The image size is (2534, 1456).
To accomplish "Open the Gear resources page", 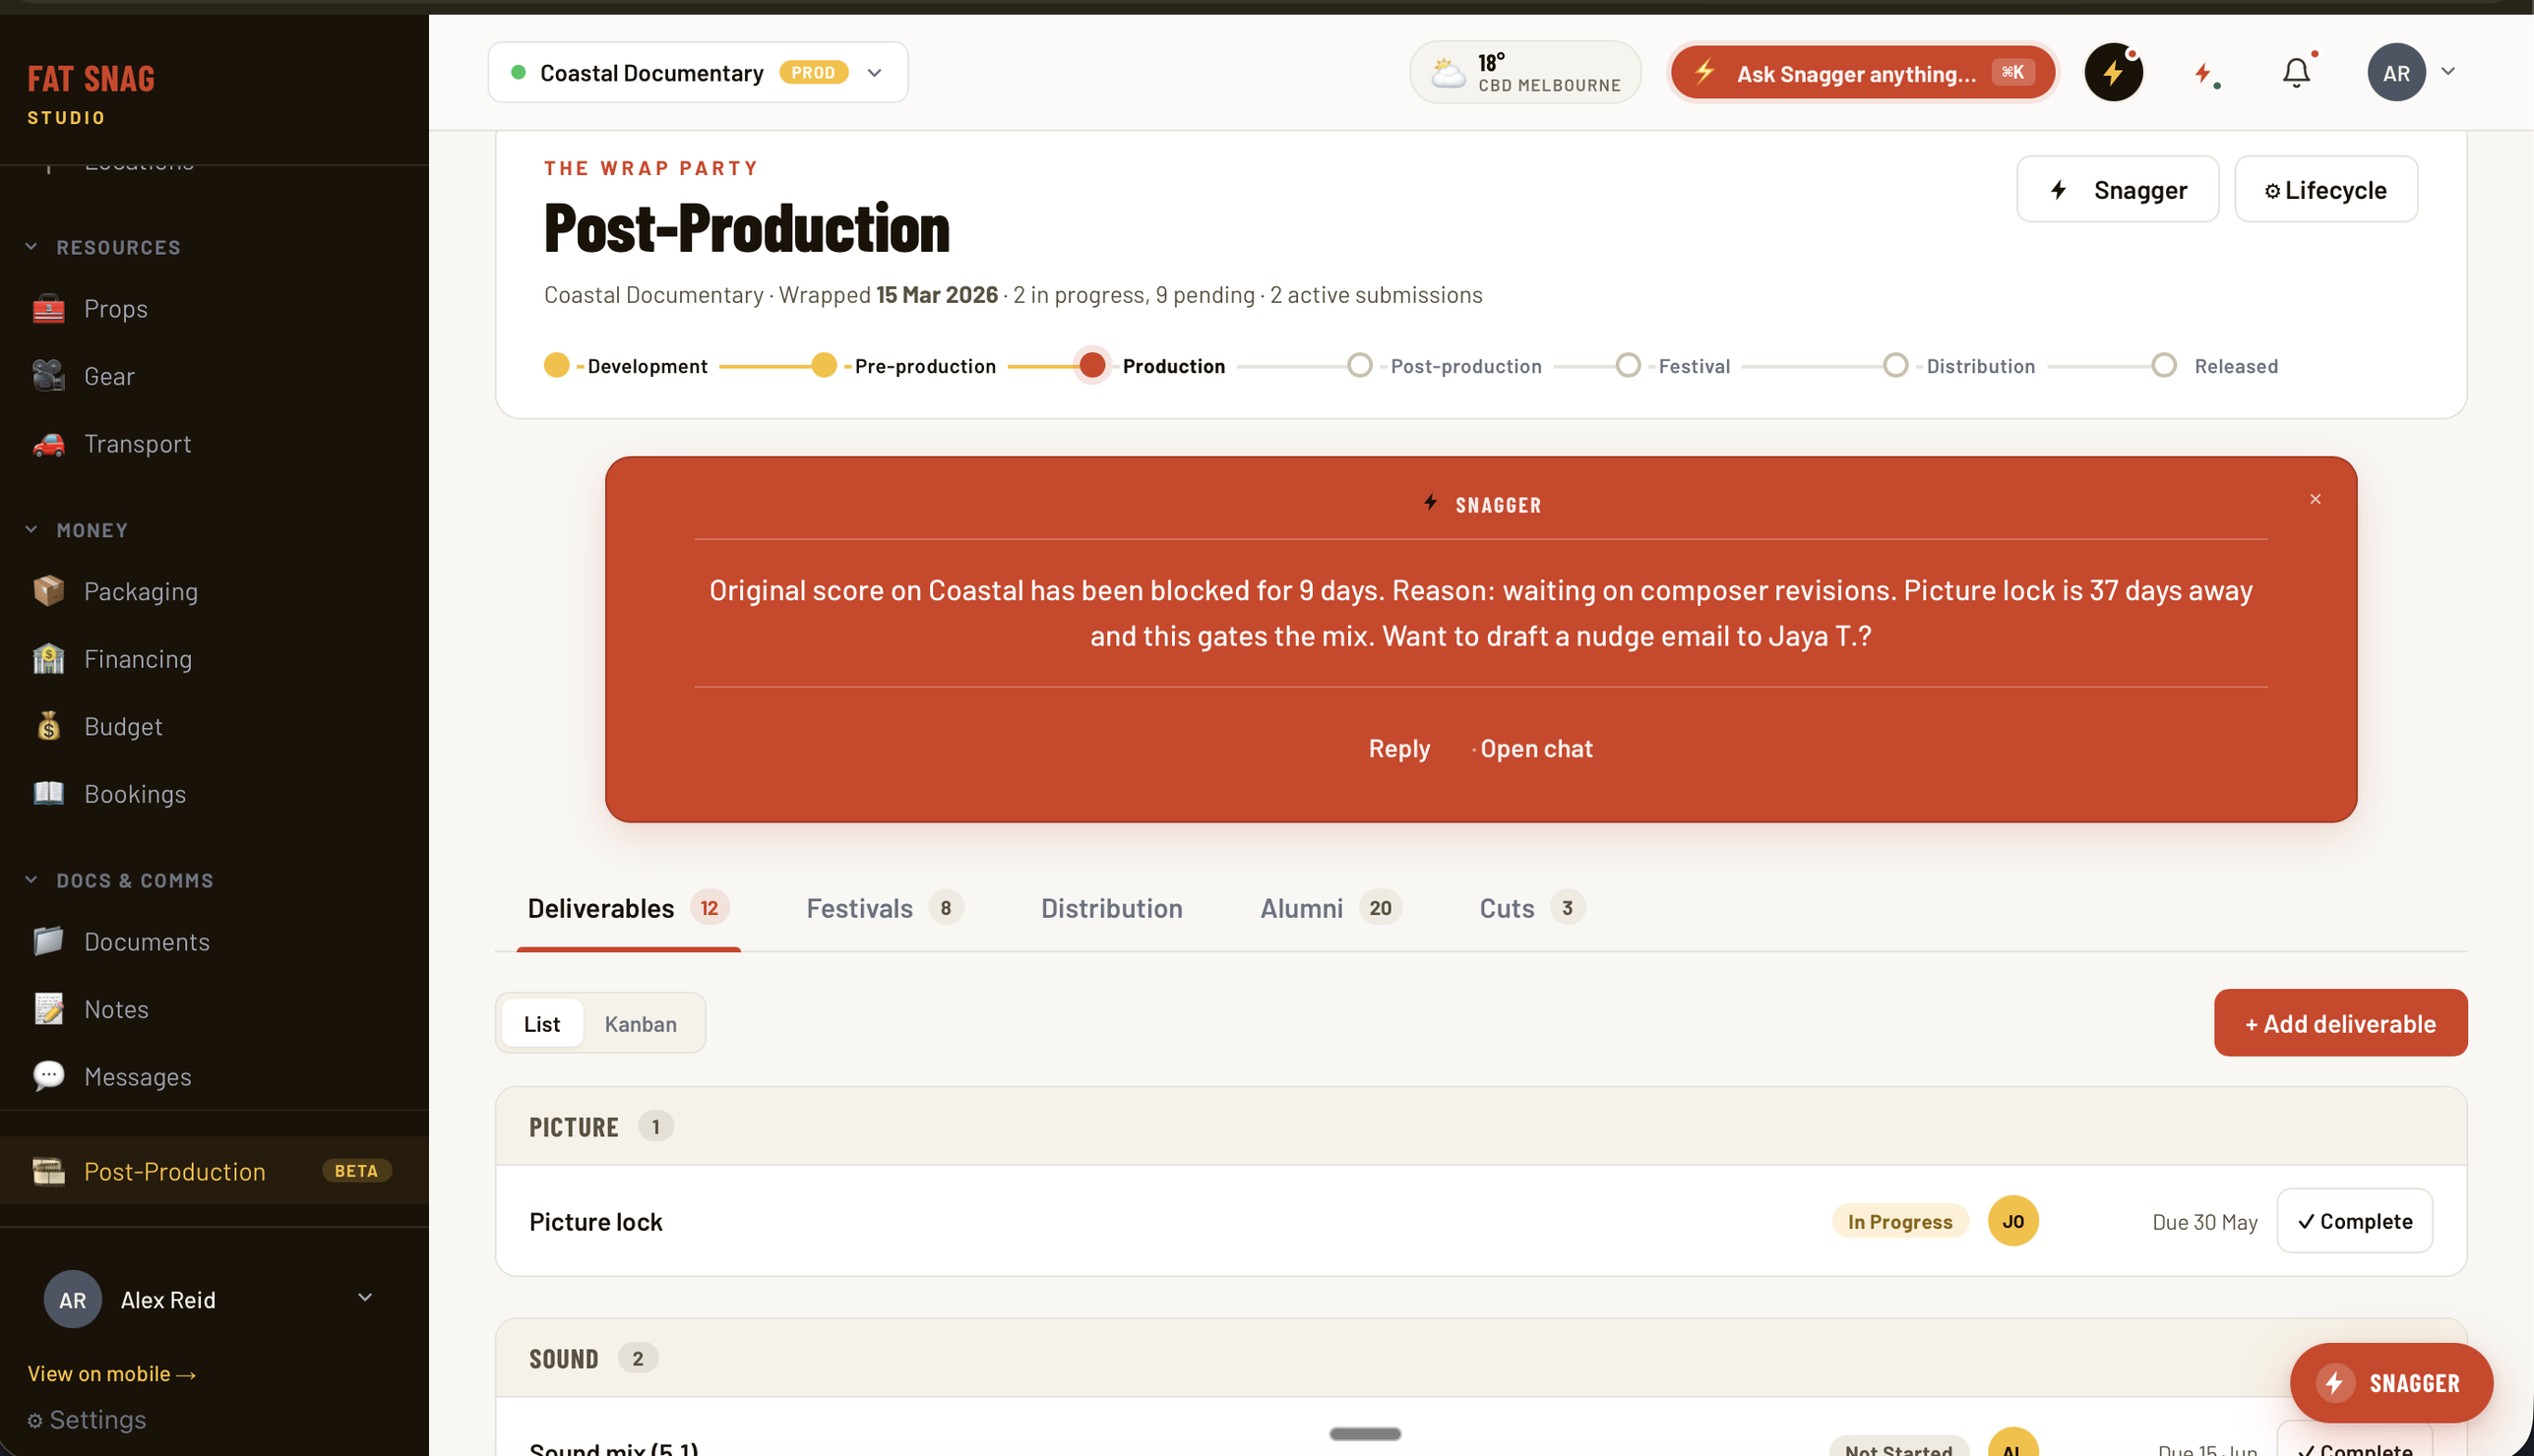I will pyautogui.click(x=109, y=376).
